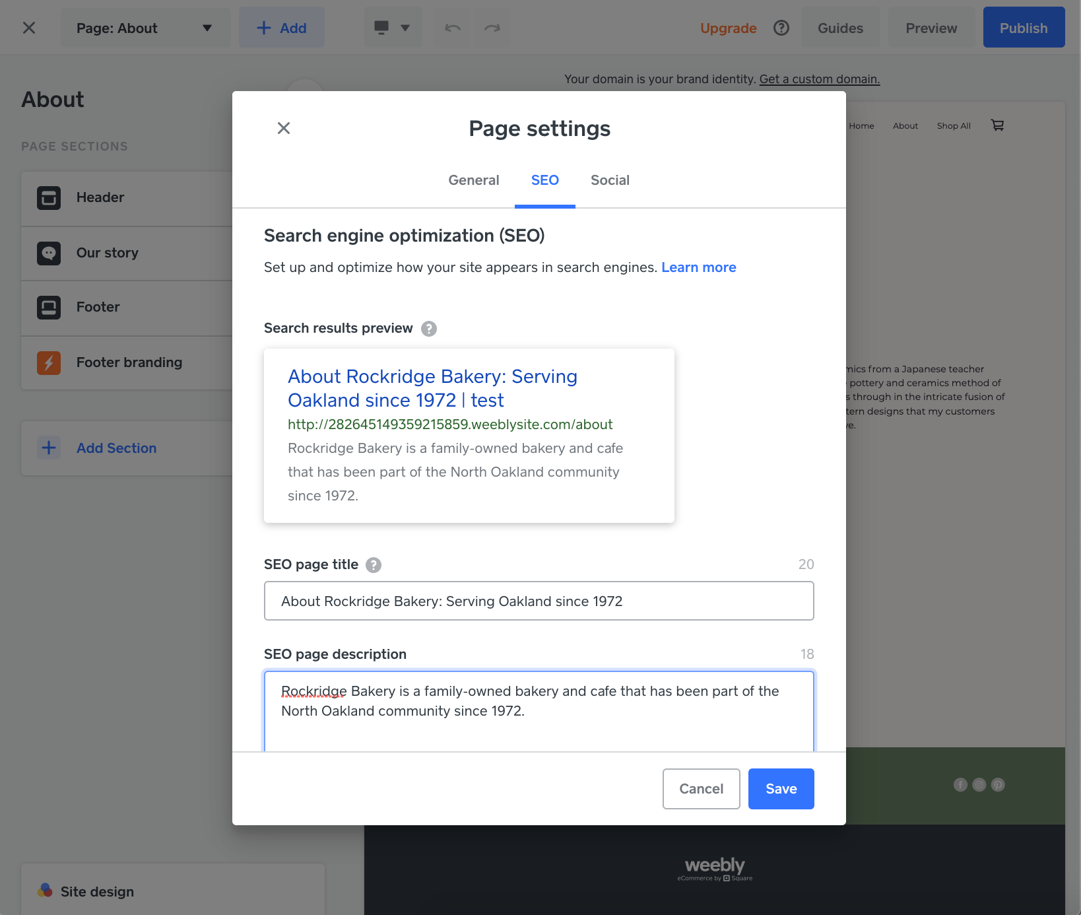Click About in the site preview navigation
Image resolution: width=1081 pixels, height=915 pixels.
905,126
